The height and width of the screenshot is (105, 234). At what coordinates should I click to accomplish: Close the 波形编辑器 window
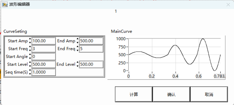pyautogui.click(x=228, y=5)
